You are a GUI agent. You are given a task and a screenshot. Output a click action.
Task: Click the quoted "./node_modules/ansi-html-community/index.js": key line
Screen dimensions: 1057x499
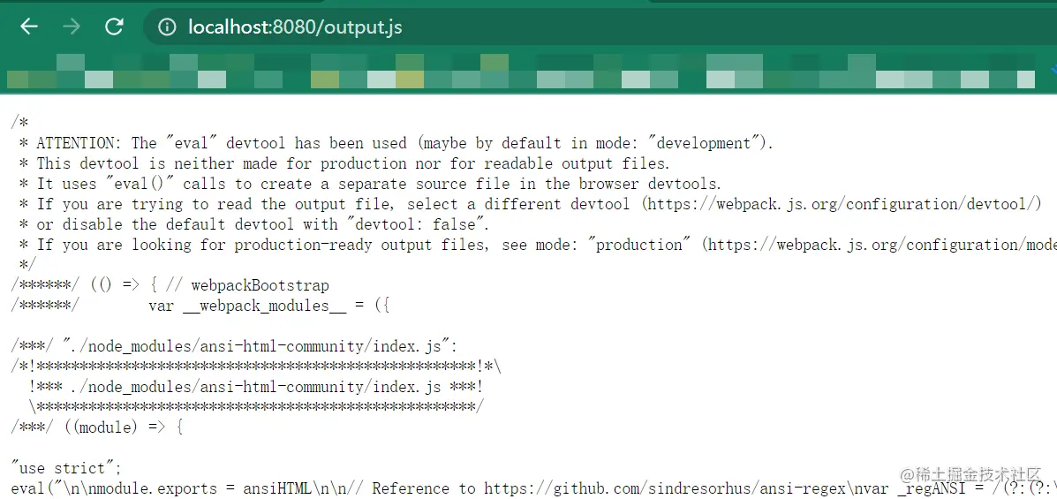235,346
